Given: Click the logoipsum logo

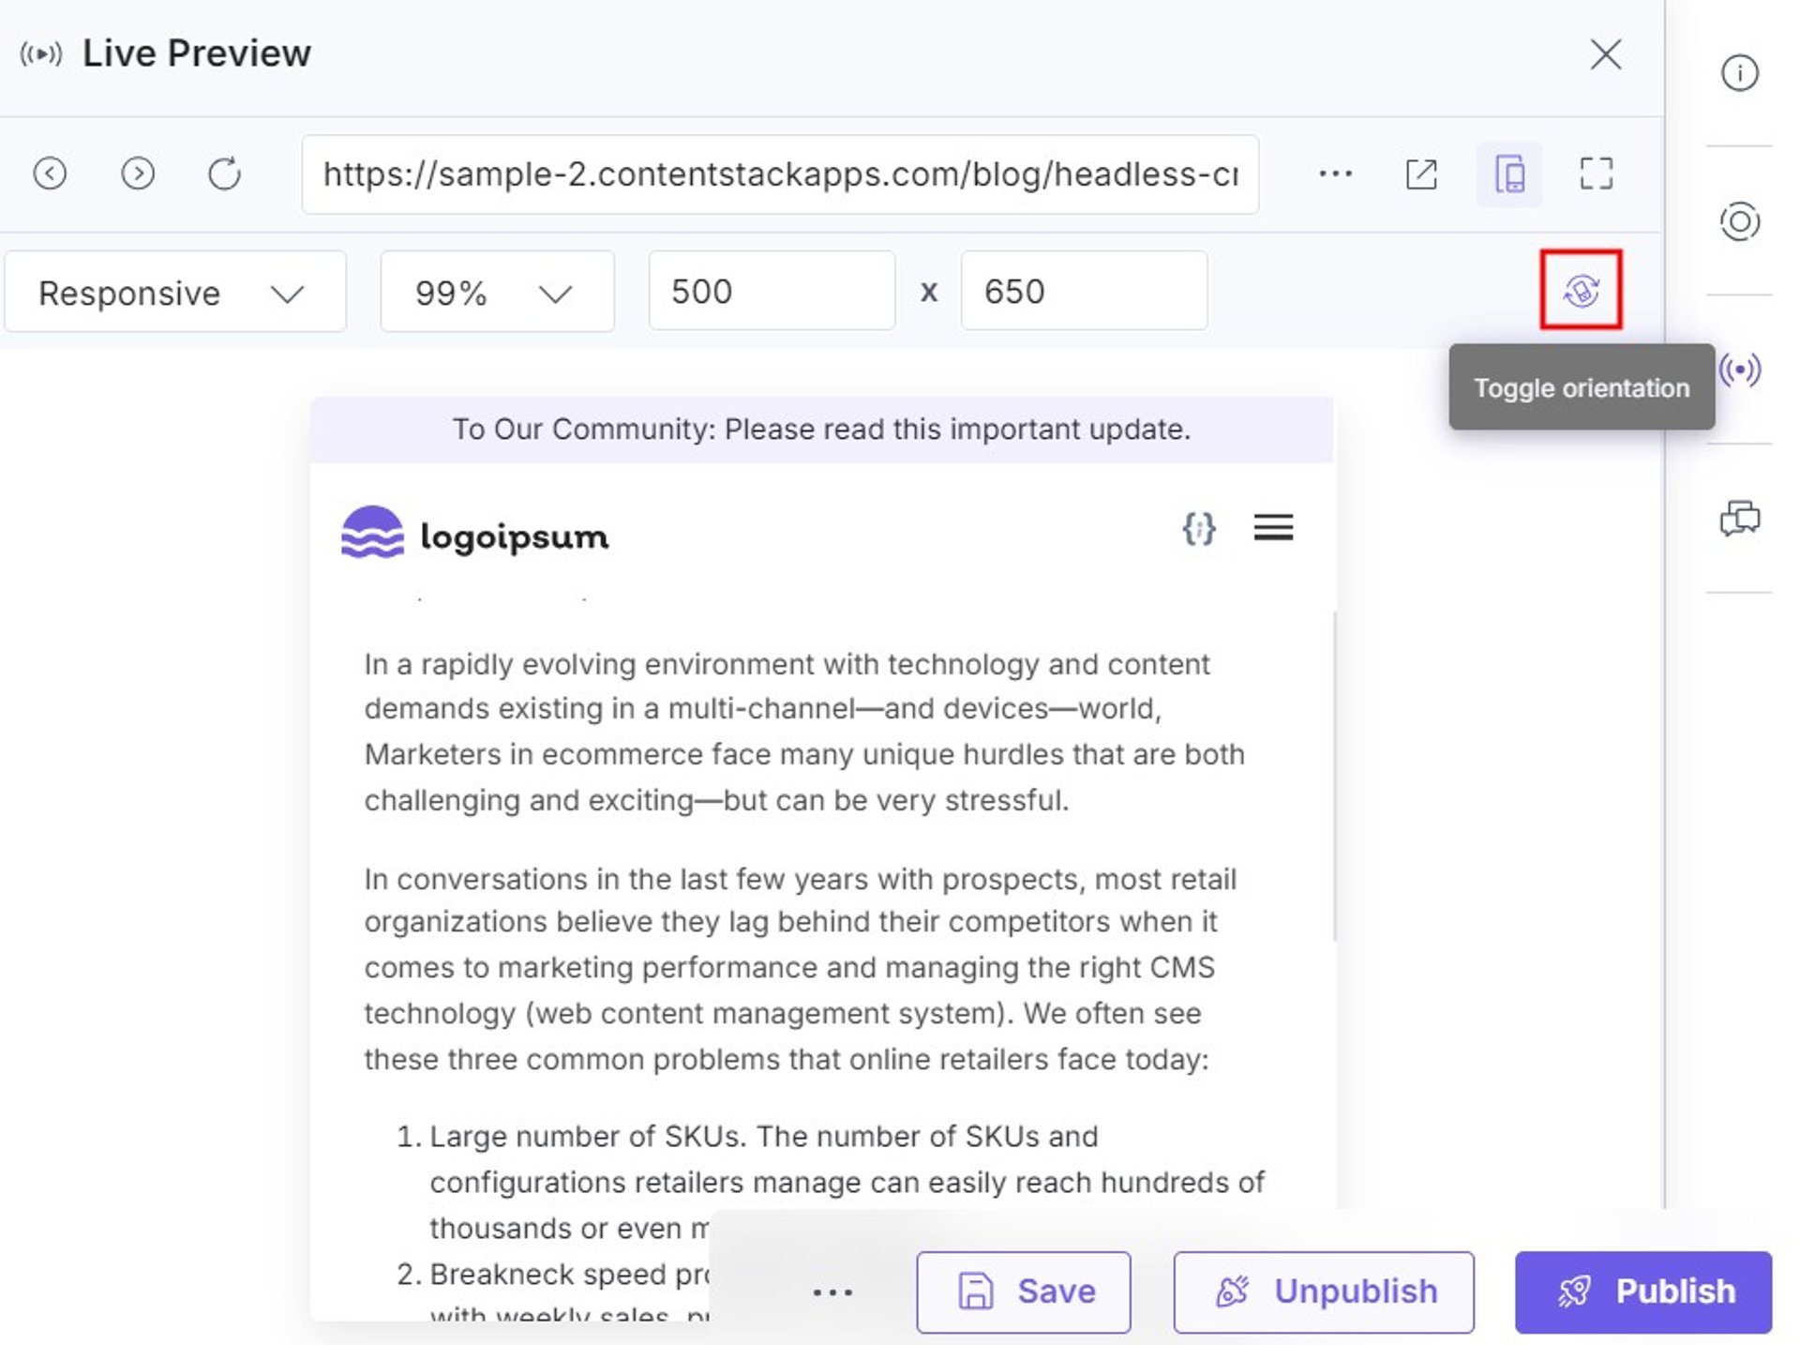Looking at the screenshot, I should pyautogui.click(x=474, y=534).
